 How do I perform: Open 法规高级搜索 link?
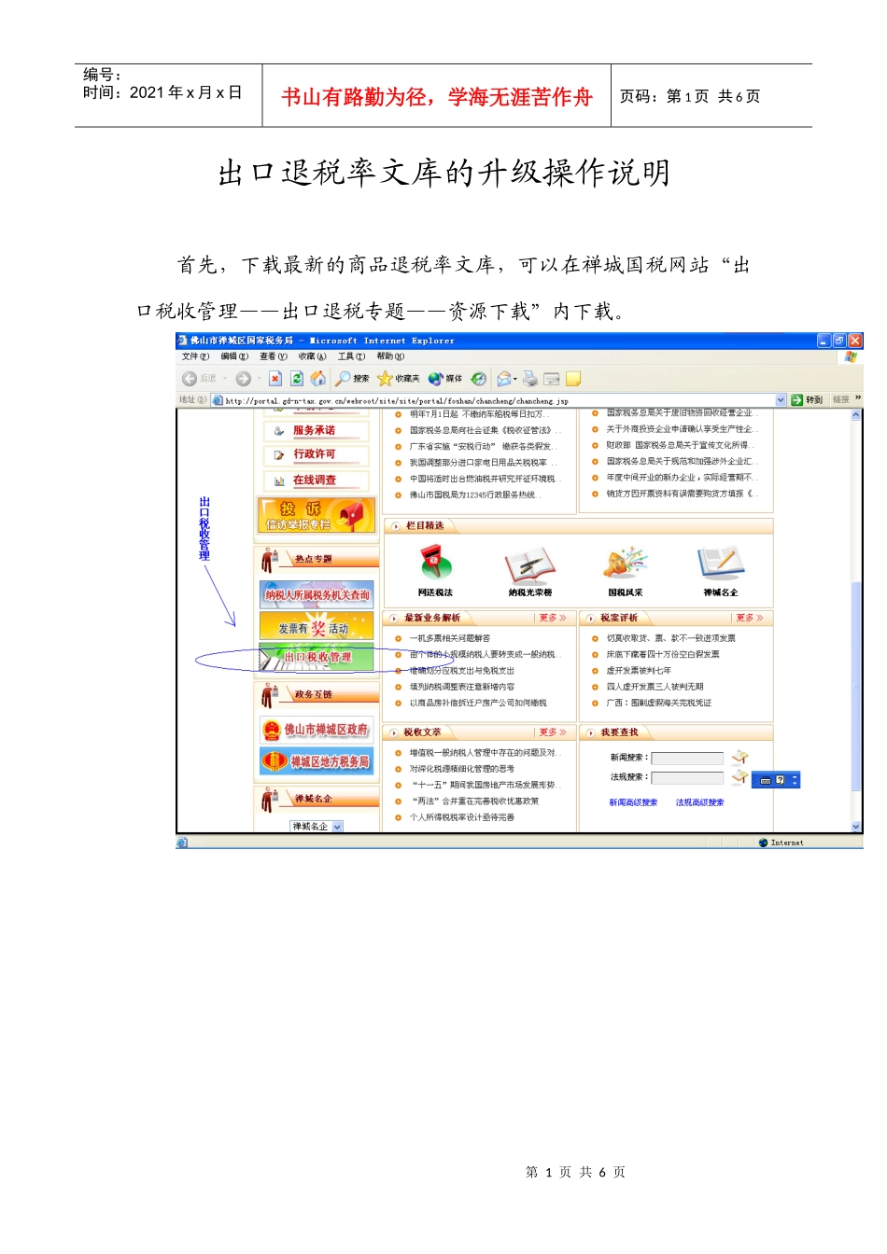pyautogui.click(x=700, y=802)
